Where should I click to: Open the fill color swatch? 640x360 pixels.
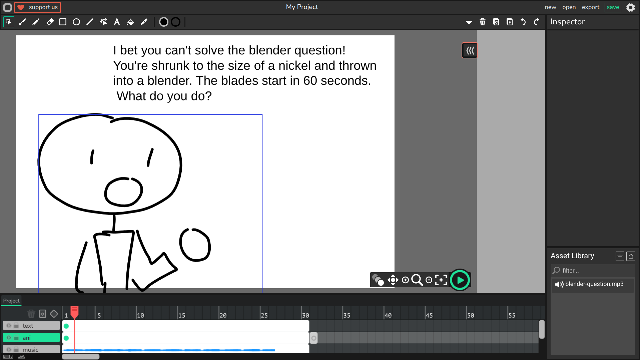pos(163,22)
